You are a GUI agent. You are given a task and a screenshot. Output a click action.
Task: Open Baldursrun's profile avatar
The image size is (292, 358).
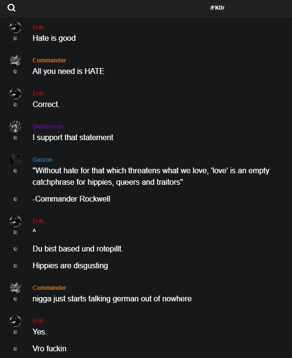15,126
